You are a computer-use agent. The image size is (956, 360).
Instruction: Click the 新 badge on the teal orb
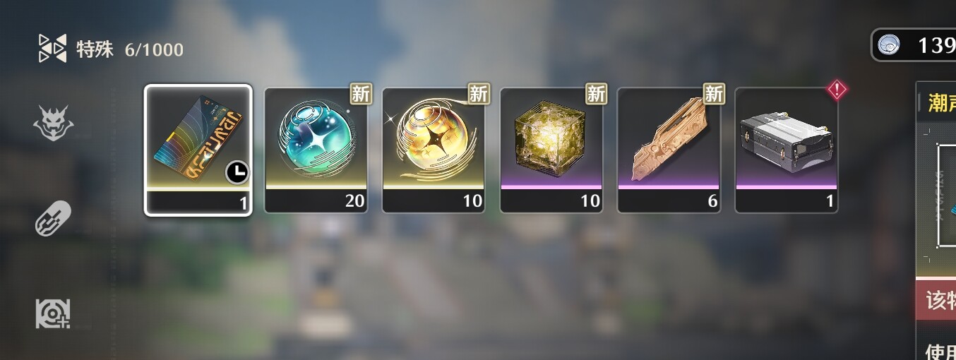361,93
